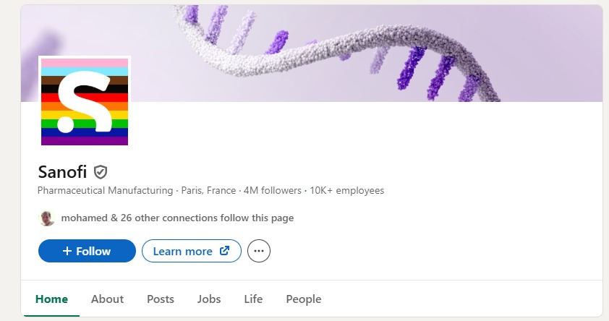Click the 4M followers count
The height and width of the screenshot is (321, 609).
pos(273,191)
